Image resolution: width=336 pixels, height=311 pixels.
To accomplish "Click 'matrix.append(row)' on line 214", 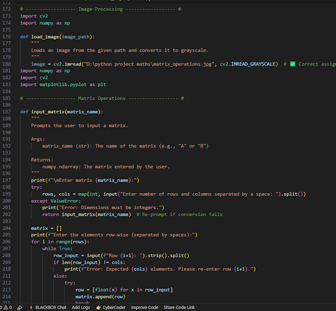I will (100, 297).
